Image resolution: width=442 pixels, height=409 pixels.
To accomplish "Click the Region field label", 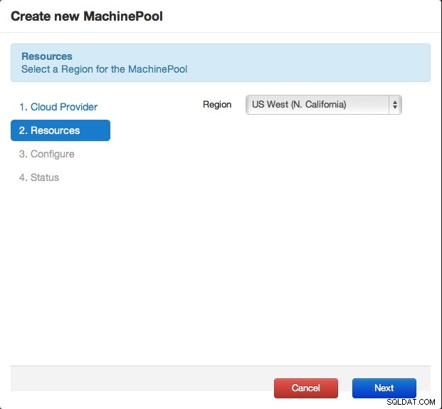I will pos(217,105).
